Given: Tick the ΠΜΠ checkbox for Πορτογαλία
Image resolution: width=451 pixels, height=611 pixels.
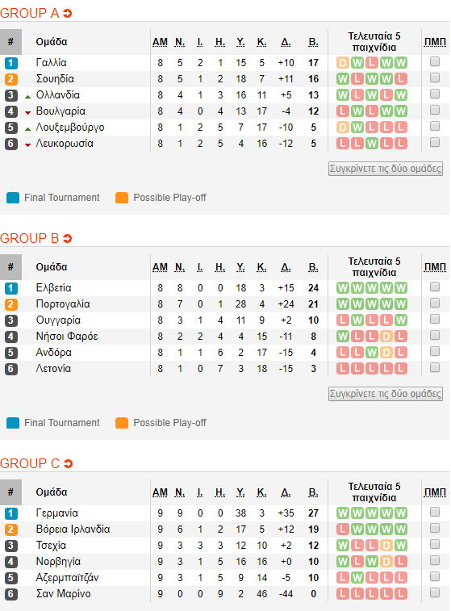Looking at the screenshot, I should pyautogui.click(x=435, y=303).
